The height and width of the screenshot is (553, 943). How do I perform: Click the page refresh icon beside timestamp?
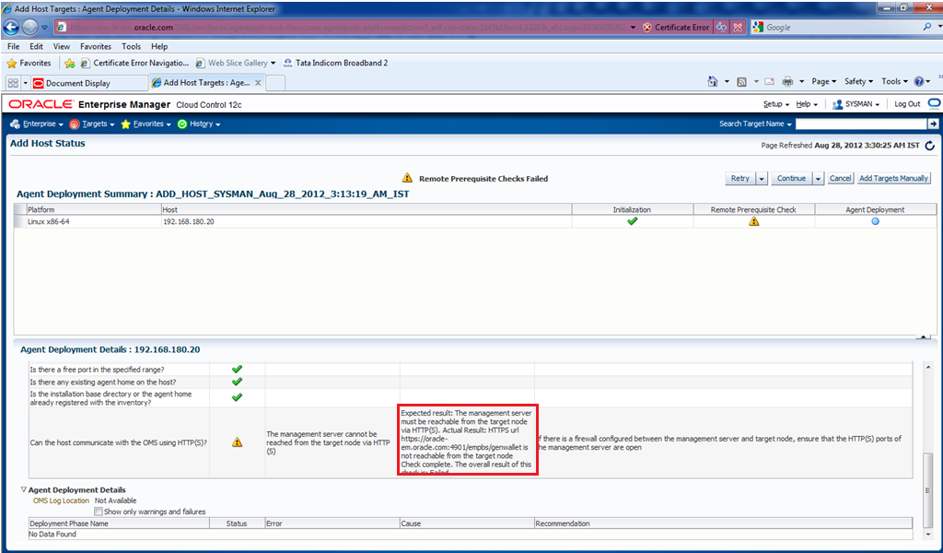[929, 146]
